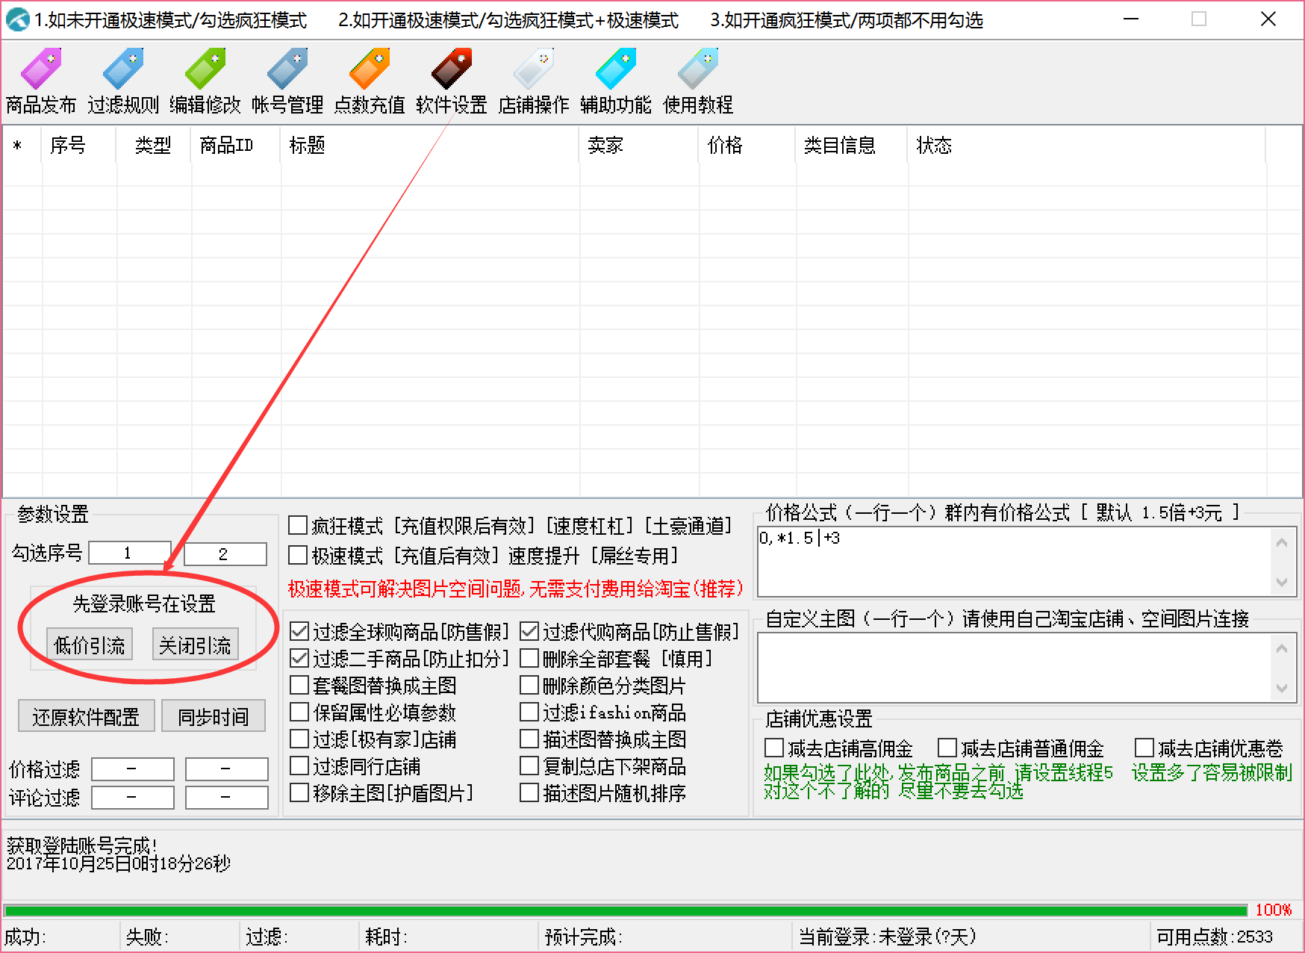Click the 低价引流 button
This screenshot has height=953, width=1305.
click(90, 645)
